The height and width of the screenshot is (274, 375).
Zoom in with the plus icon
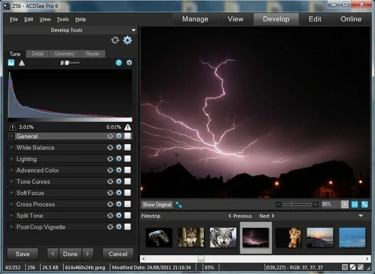(315, 205)
